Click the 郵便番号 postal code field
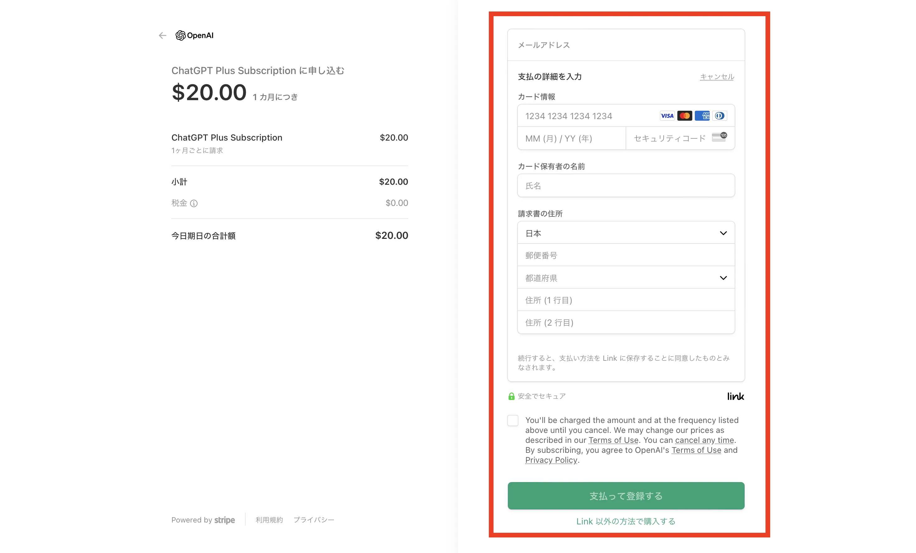The image size is (916, 553). (x=626, y=255)
